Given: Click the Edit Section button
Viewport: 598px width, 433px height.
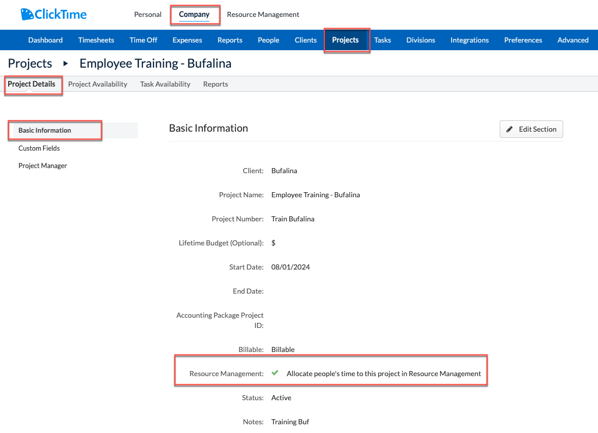Looking at the screenshot, I should [531, 130].
